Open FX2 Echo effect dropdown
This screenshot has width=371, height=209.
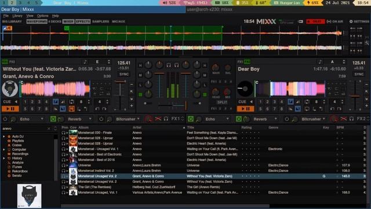[x=217, y=119]
